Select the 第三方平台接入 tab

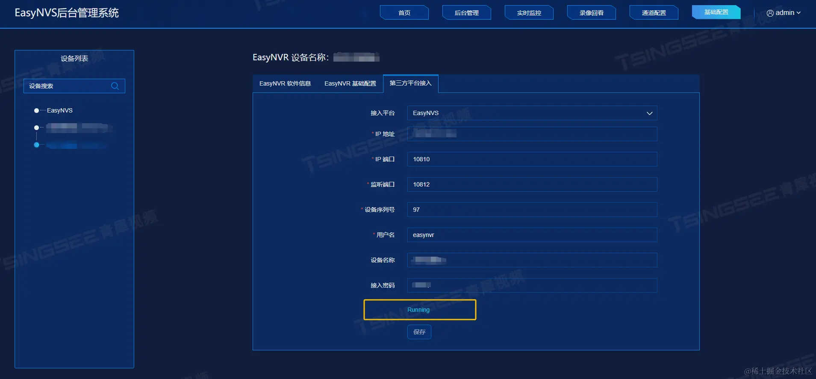click(x=411, y=83)
